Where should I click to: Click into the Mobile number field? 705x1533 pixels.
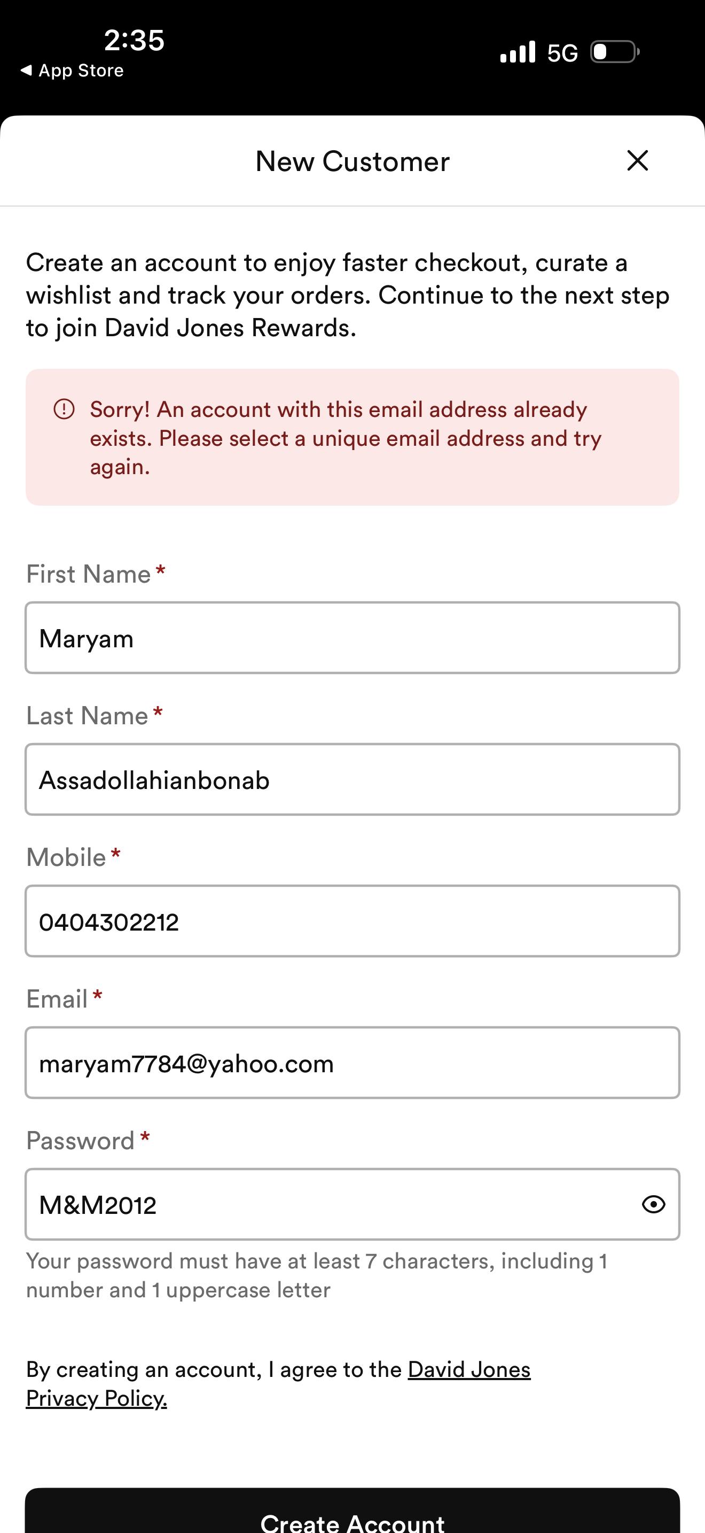click(x=352, y=921)
